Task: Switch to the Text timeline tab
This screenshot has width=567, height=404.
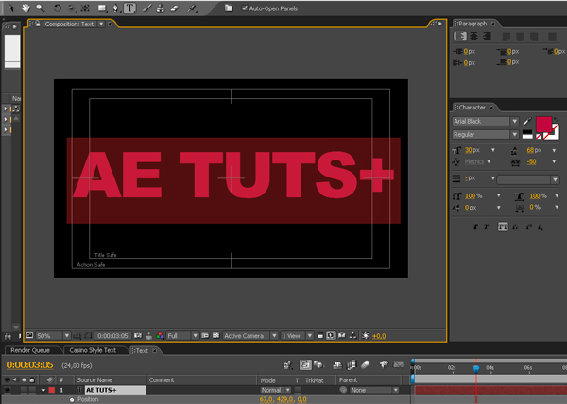Action: (x=142, y=350)
